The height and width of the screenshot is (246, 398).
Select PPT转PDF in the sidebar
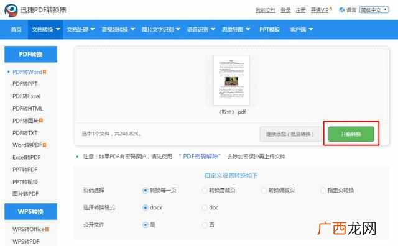(25, 170)
